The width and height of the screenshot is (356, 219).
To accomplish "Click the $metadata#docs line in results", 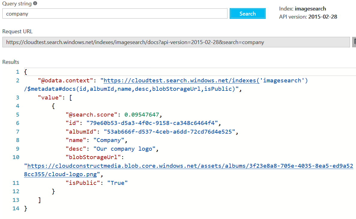I will tap(133, 89).
